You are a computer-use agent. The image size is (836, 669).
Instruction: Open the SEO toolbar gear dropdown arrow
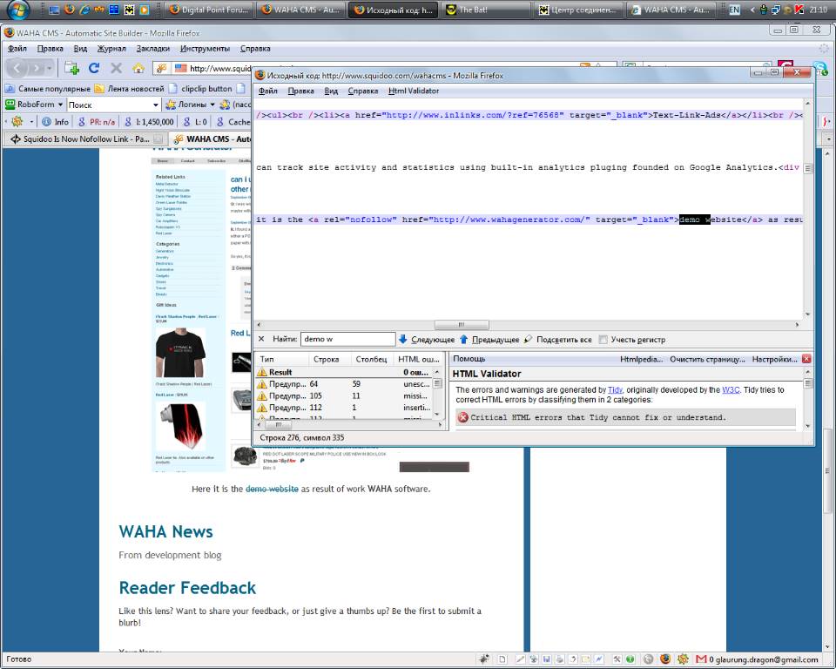pyautogui.click(x=31, y=122)
